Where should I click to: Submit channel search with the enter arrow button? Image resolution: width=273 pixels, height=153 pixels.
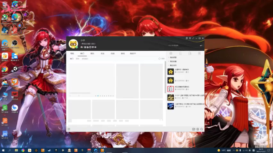[x=201, y=46]
